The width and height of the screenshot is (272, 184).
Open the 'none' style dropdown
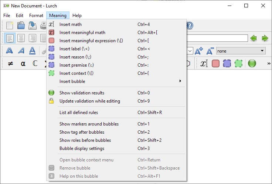point(241,51)
